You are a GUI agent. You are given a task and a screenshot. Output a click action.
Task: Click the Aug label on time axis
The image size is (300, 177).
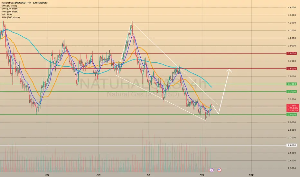pos(202,175)
